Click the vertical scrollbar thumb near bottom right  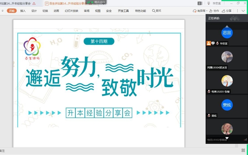point(236,145)
